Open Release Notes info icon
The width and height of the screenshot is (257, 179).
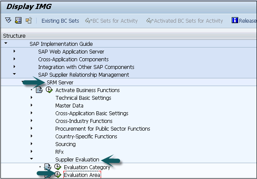235,21
